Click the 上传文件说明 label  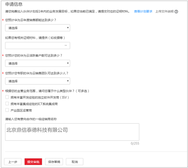tap(164, 11)
